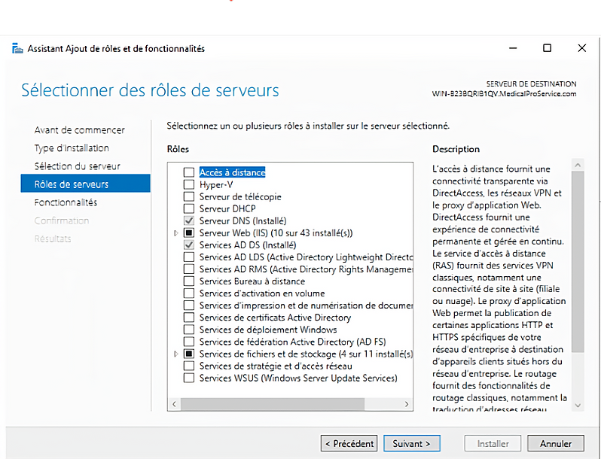Click the description pane vertical scrollbar thumb
The height and width of the screenshot is (459, 601).
578,262
